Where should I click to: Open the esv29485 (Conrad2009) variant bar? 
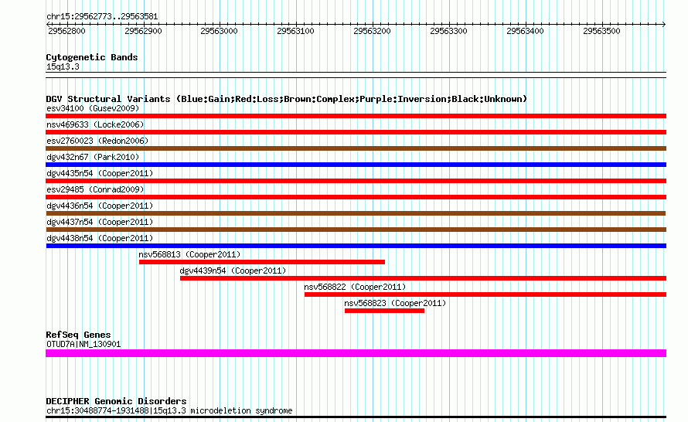pos(356,197)
